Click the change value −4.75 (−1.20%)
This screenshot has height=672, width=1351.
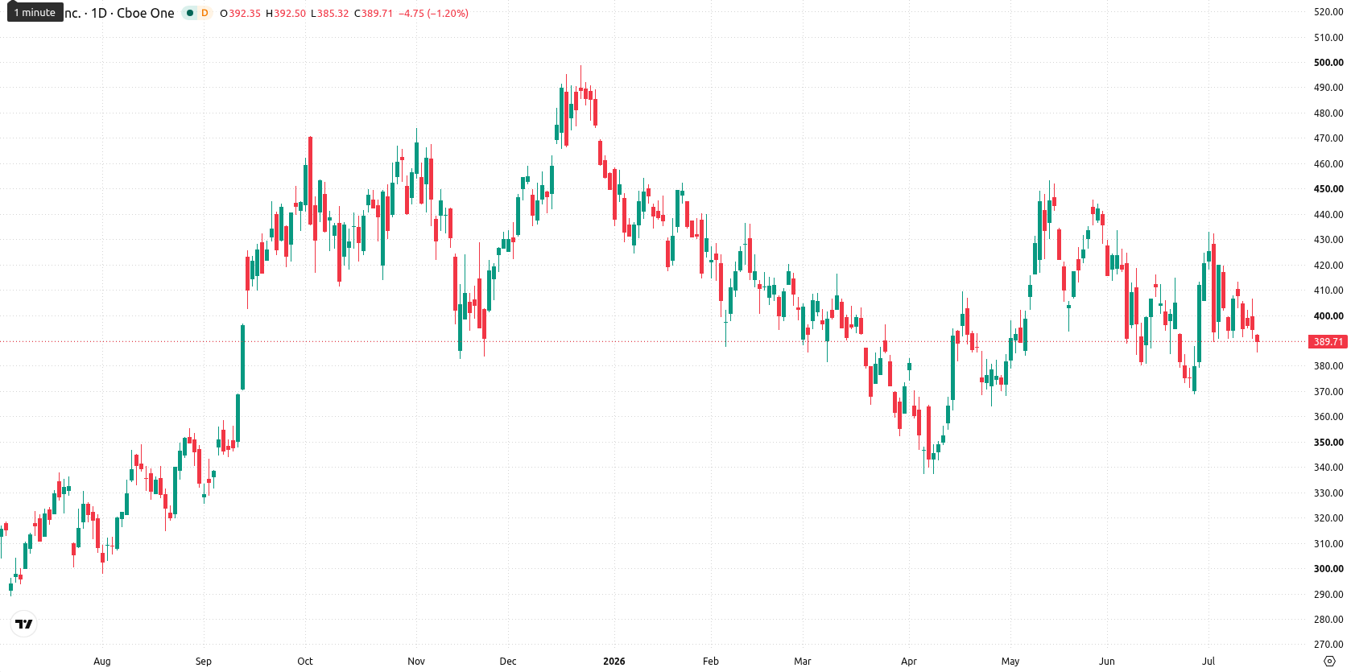click(x=434, y=14)
